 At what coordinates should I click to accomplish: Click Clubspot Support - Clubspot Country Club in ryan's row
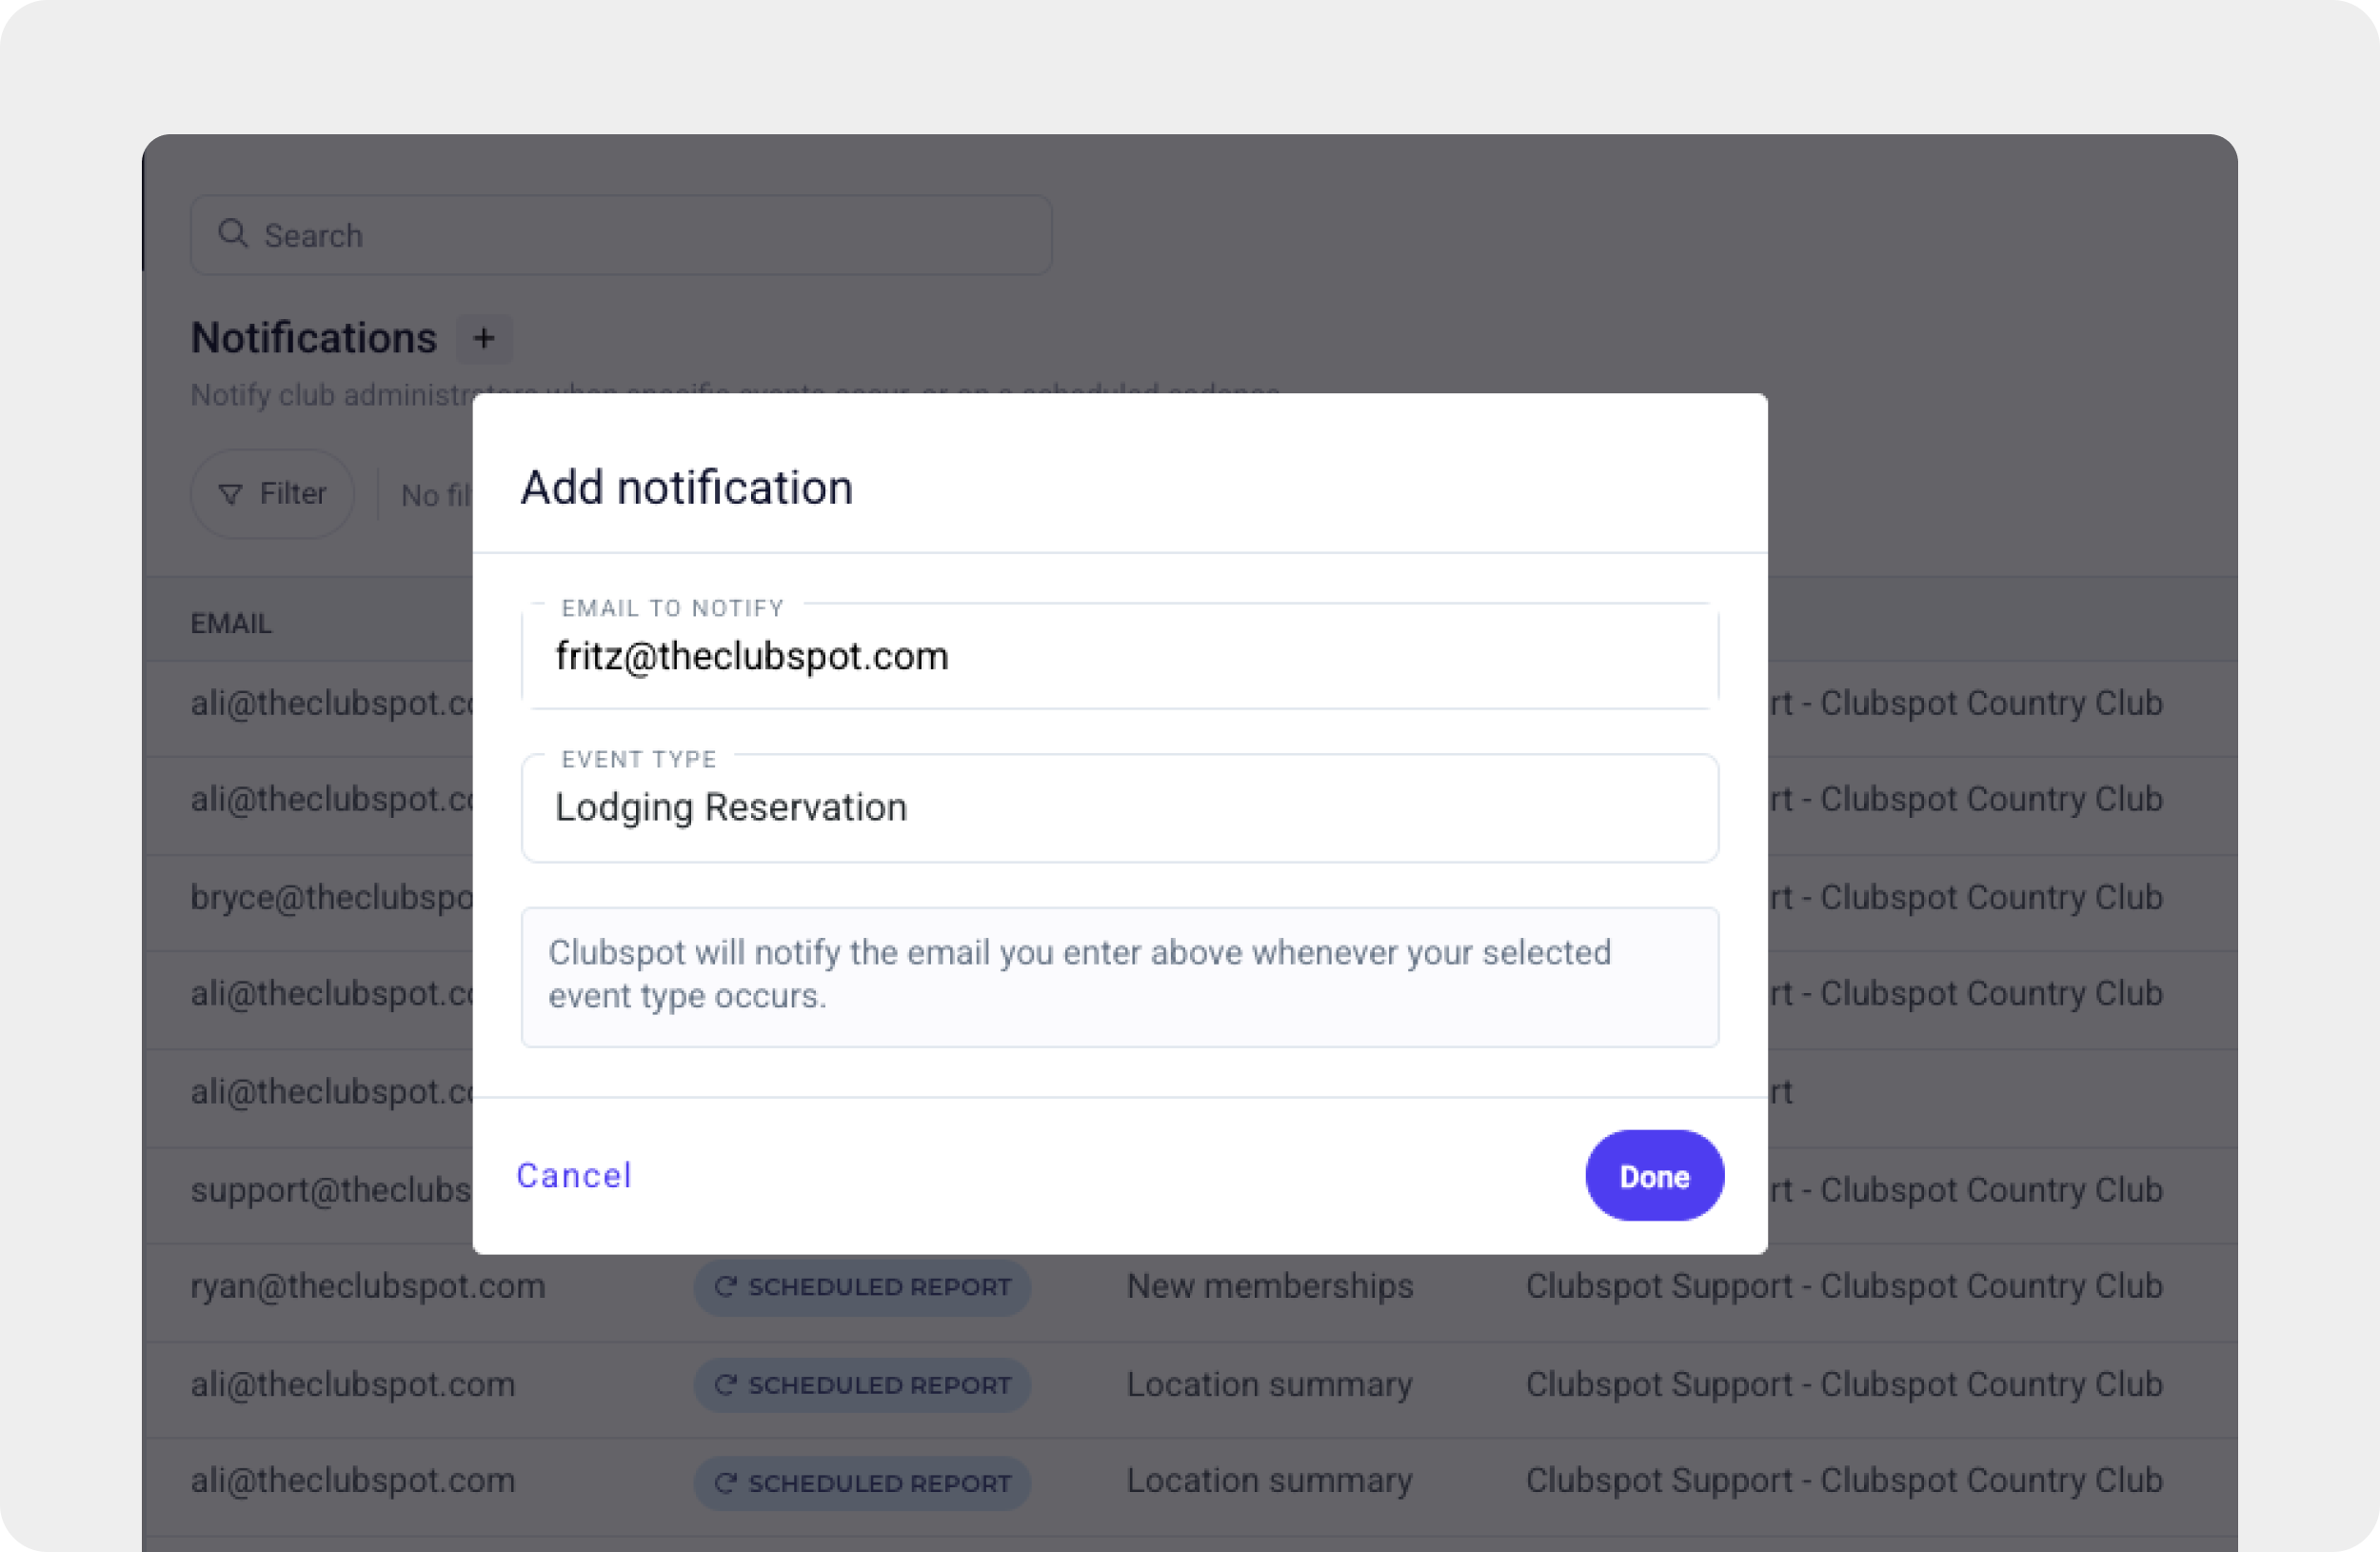(1844, 1286)
